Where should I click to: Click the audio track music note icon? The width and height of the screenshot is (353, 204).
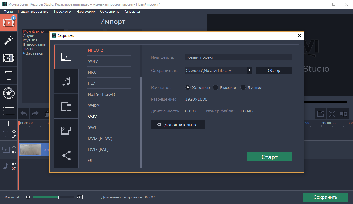tap(6, 166)
